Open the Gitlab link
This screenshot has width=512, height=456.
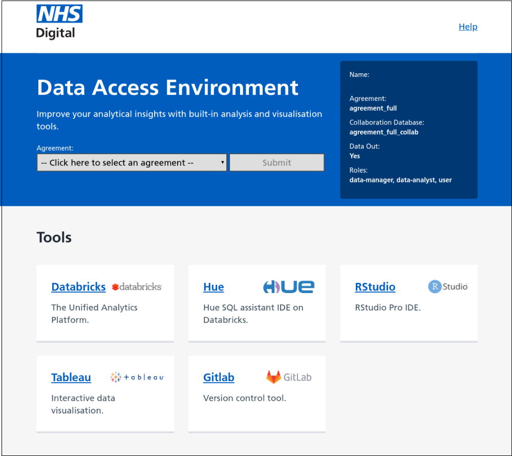click(x=219, y=377)
